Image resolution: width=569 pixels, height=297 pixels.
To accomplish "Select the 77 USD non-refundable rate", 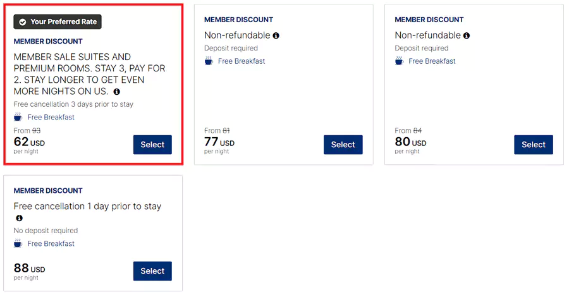I will pyautogui.click(x=343, y=145).
